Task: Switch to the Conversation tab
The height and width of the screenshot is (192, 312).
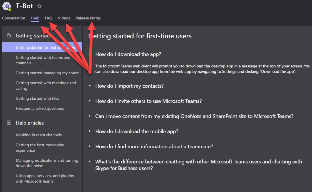Action: (13, 18)
